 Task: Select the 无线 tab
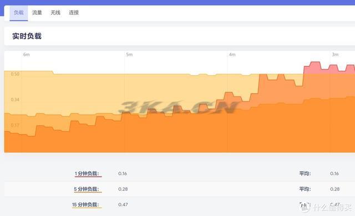click(55, 13)
